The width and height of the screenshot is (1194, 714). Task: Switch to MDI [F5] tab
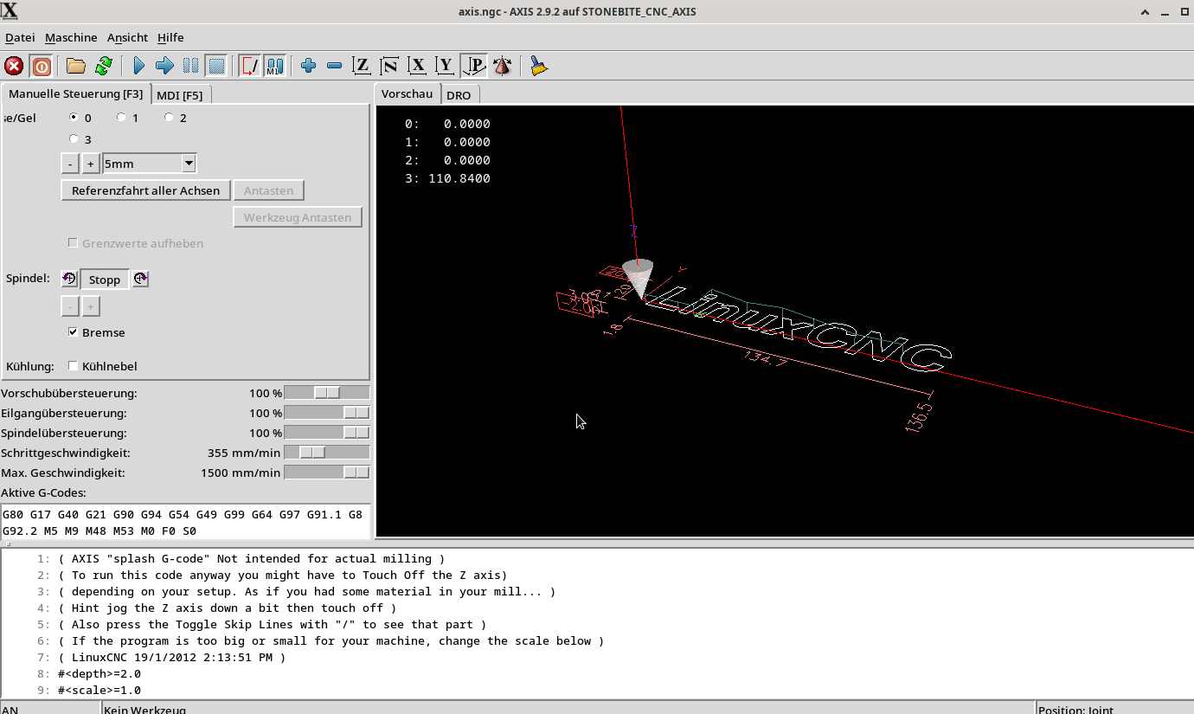(180, 94)
